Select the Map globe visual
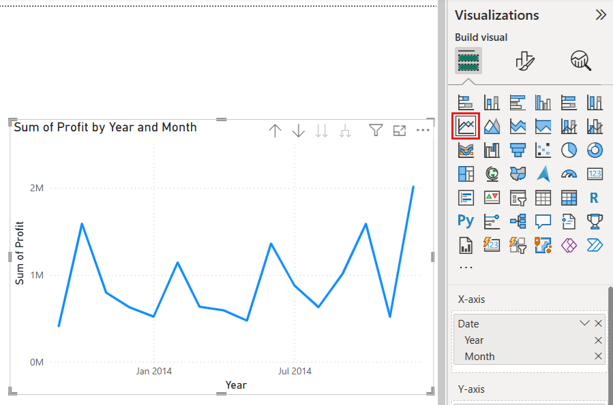The height and width of the screenshot is (405, 613). coord(492,174)
